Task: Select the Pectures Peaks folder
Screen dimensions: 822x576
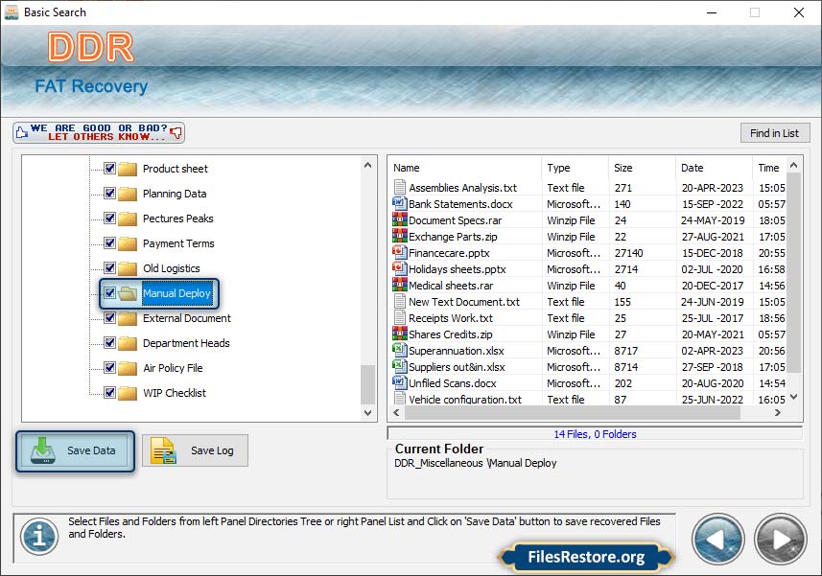Action: [x=177, y=219]
